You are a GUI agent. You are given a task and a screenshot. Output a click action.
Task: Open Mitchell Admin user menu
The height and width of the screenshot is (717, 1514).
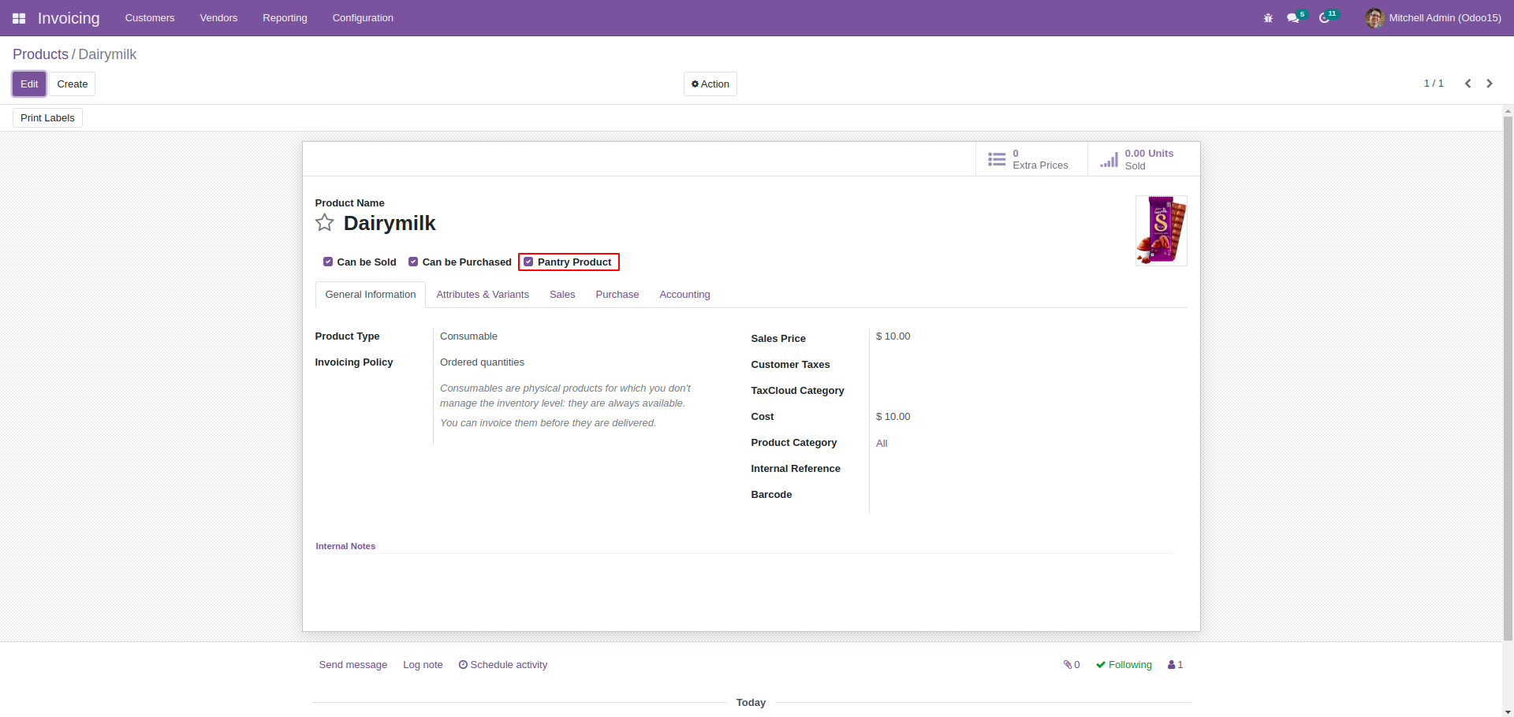(x=1434, y=18)
